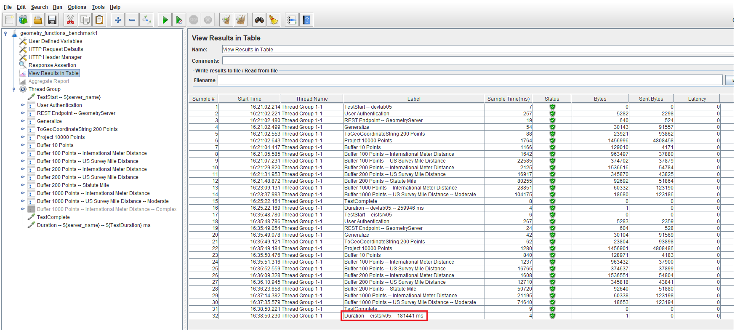This screenshot has width=735, height=331.
Task: Click the Collapse All minus icon
Action: 132,20
